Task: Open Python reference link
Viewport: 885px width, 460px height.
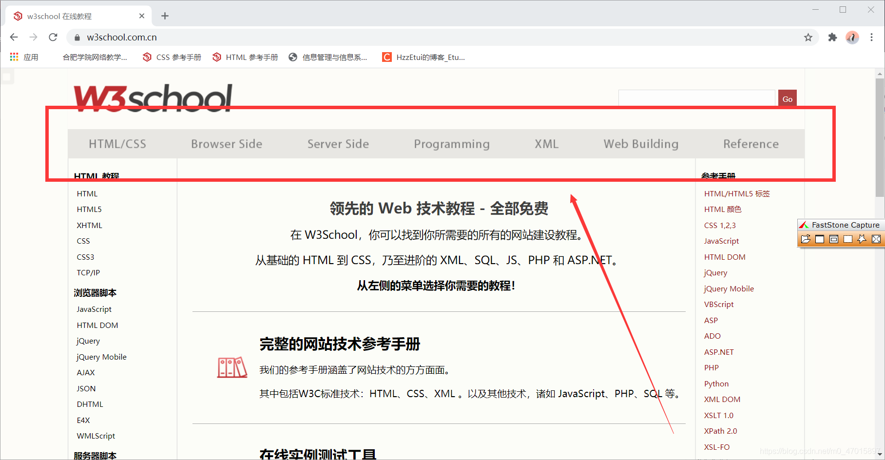Action: point(716,384)
